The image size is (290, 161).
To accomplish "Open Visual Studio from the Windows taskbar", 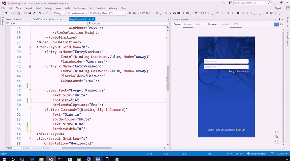I will coord(51,159).
